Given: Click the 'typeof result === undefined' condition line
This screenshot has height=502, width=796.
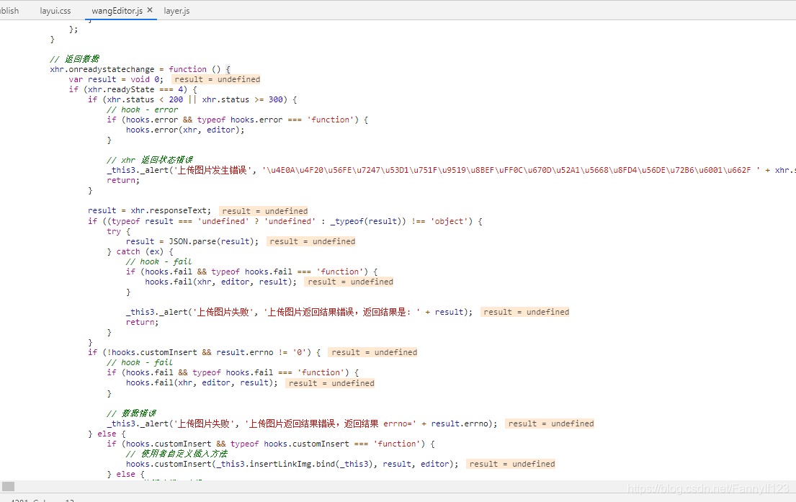Looking at the screenshot, I should pos(285,221).
